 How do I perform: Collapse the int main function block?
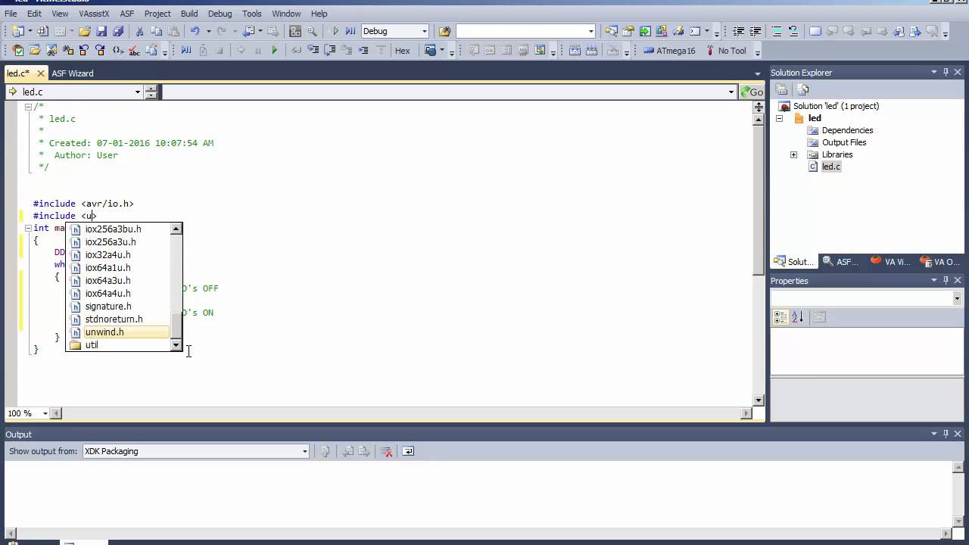click(x=28, y=228)
